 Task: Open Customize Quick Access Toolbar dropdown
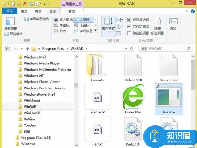point(44,4)
